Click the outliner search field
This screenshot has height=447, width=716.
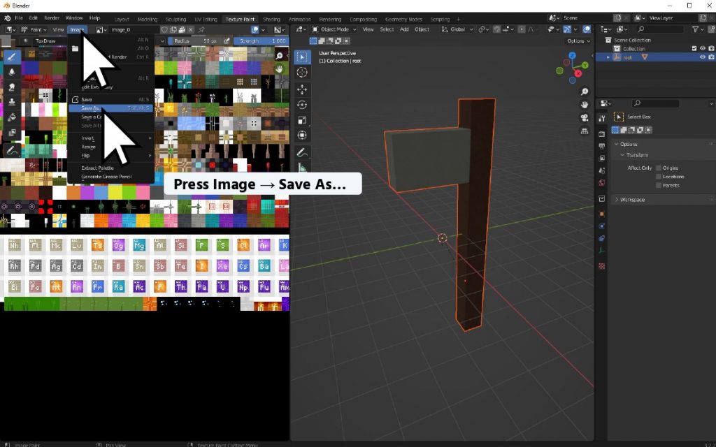coord(660,29)
